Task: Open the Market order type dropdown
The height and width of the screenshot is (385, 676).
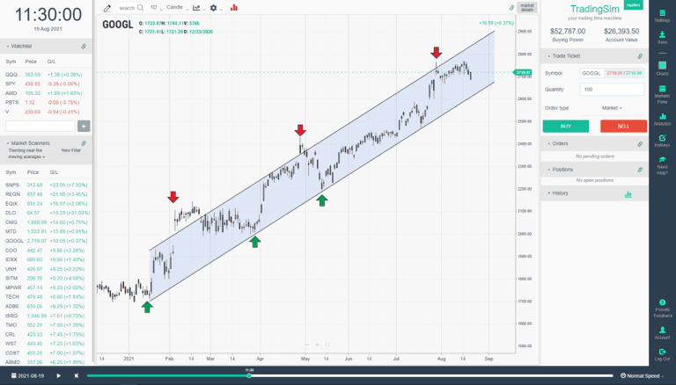Action: 611,108
